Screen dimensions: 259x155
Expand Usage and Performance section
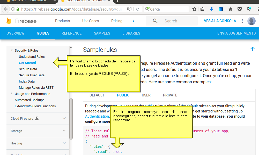click(12, 93)
